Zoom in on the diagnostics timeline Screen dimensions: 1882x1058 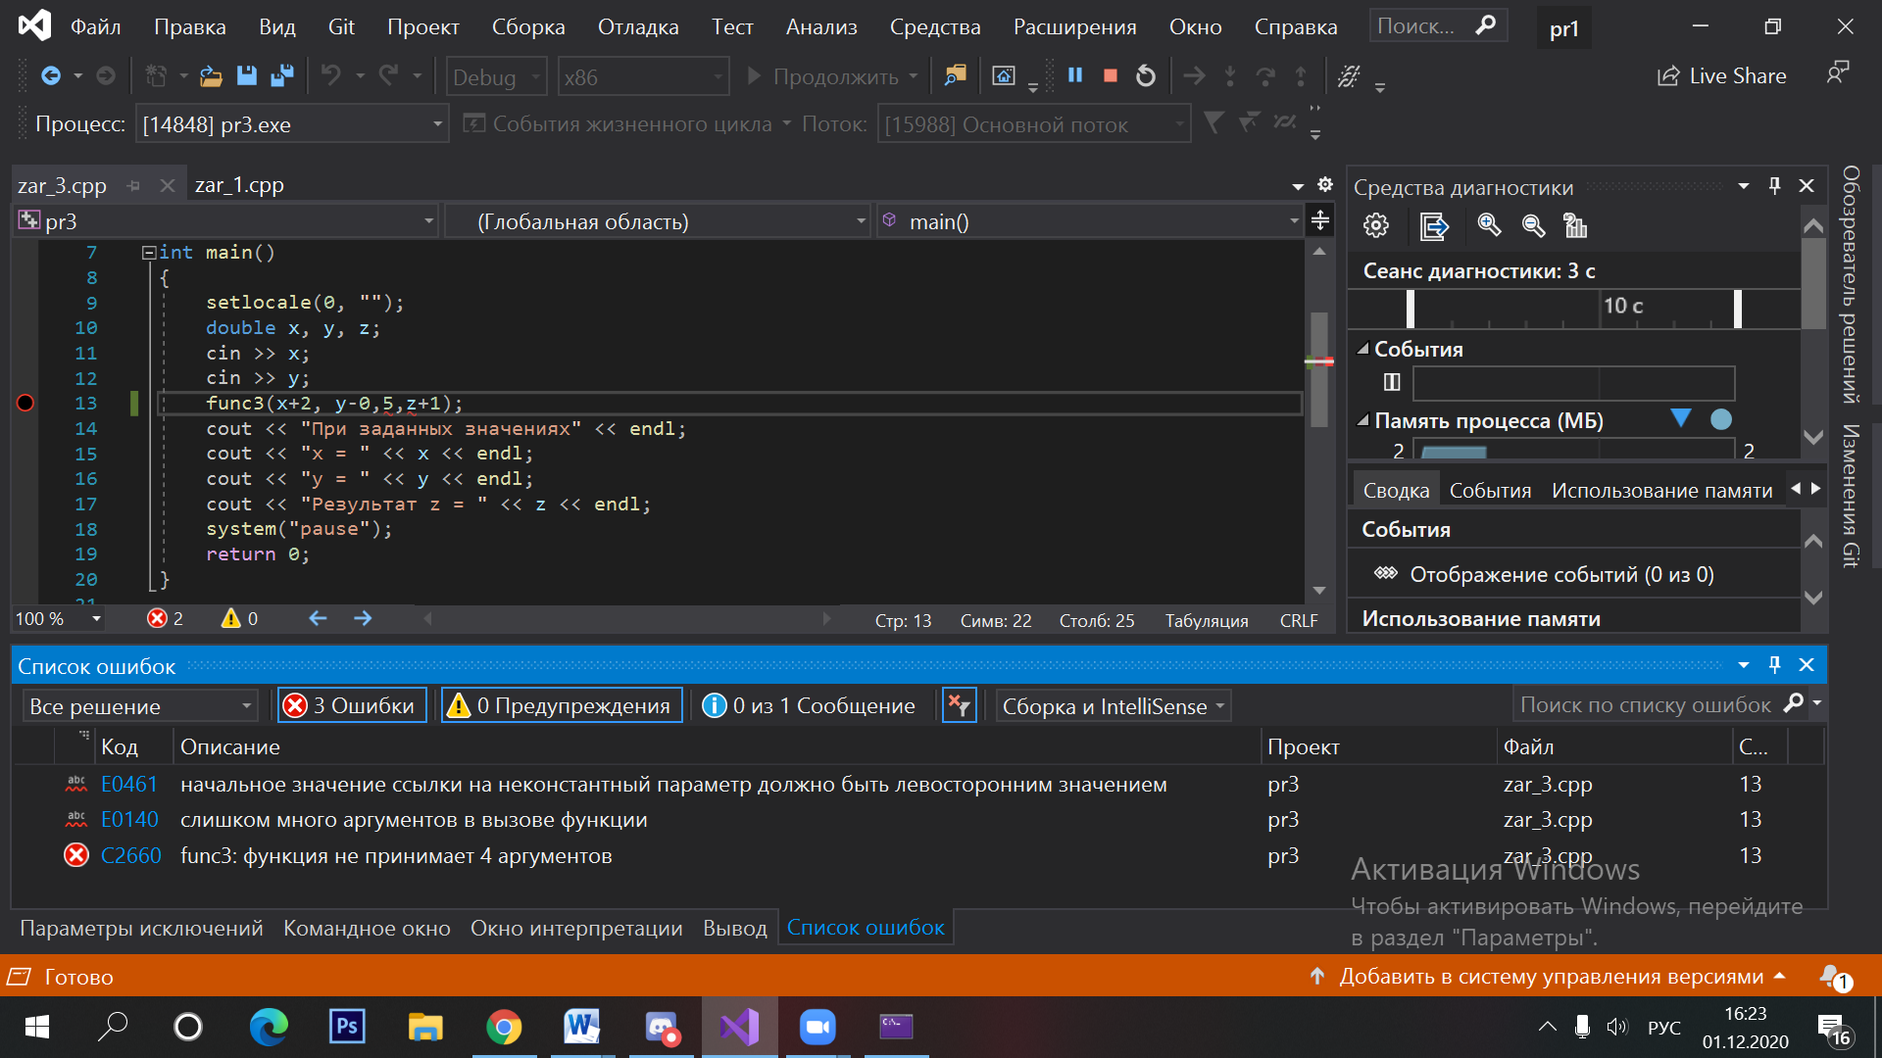pyautogui.click(x=1489, y=226)
